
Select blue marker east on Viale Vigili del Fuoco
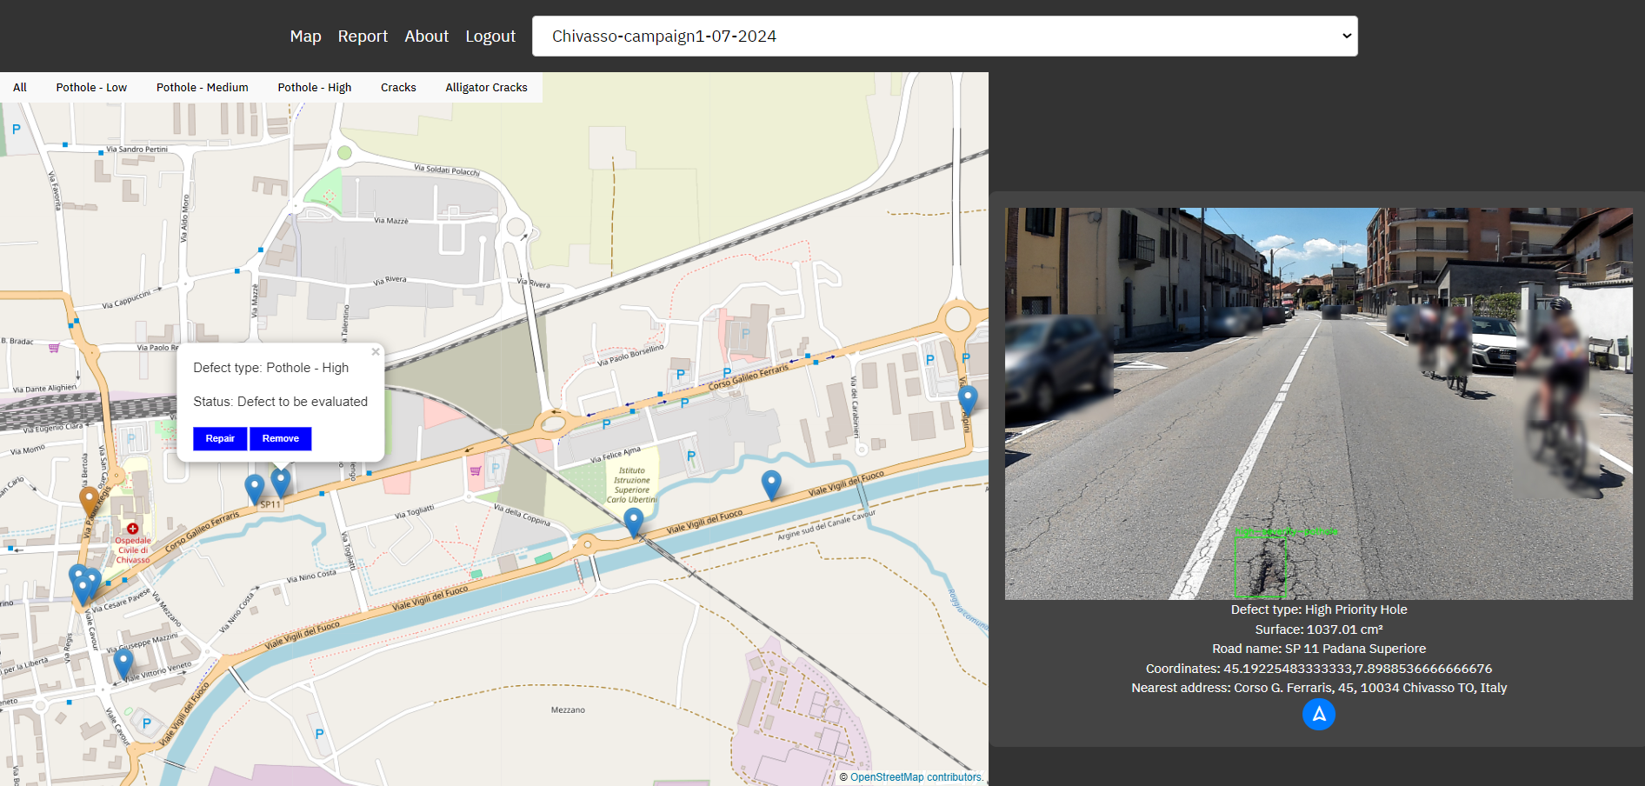coord(771,483)
